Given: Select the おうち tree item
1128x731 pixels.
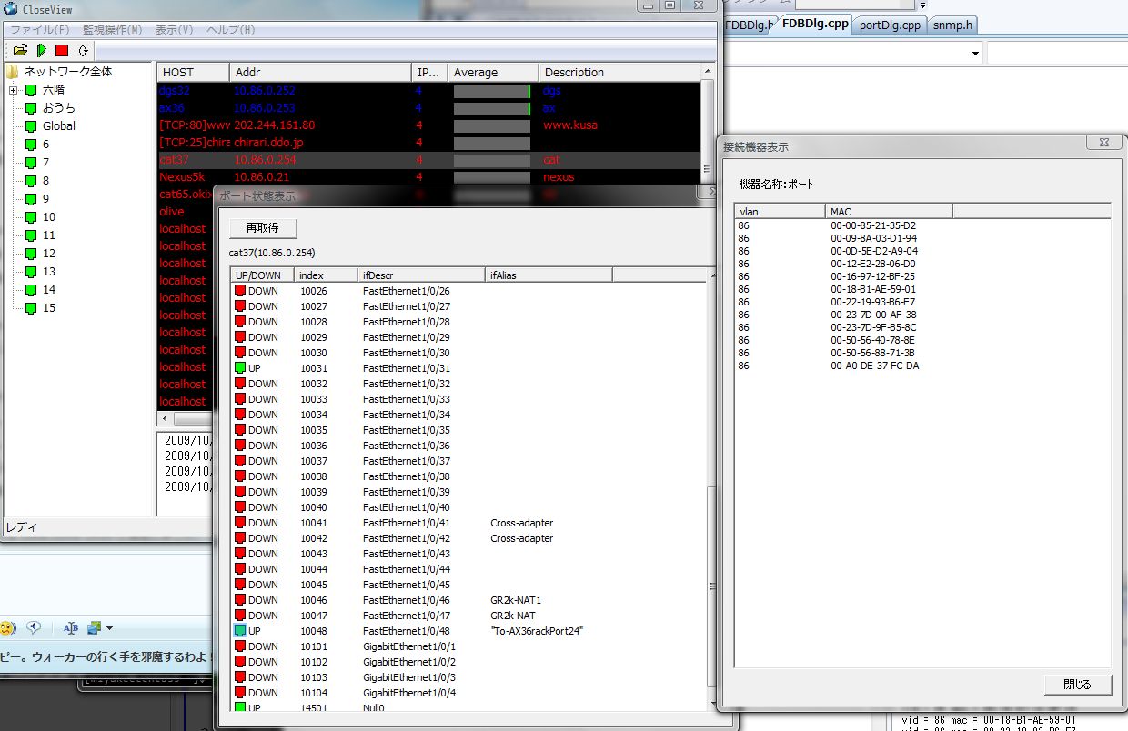Looking at the screenshot, I should click(59, 108).
